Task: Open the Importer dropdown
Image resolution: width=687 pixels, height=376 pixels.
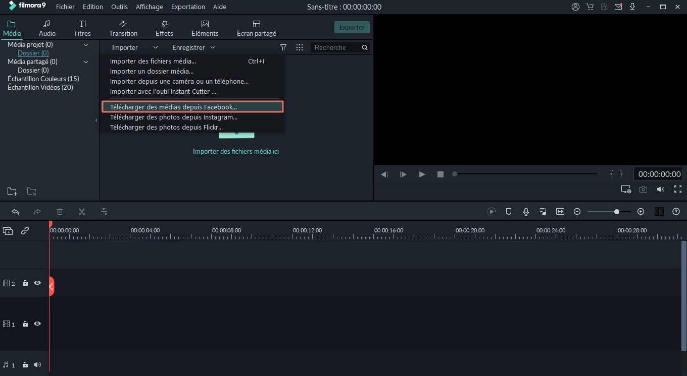Action: pos(135,47)
